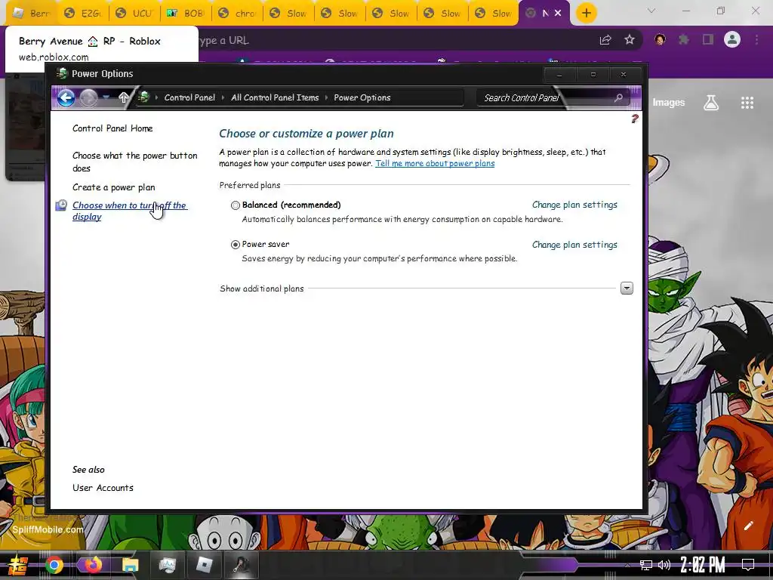Click the volume speaker tray icon
Viewport: 773px width, 580px height.
pyautogui.click(x=664, y=565)
